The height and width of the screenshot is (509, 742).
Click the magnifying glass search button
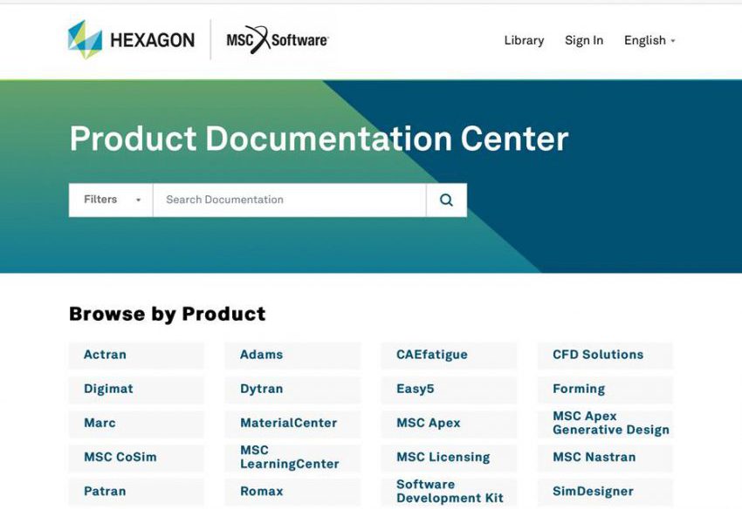[x=446, y=200]
